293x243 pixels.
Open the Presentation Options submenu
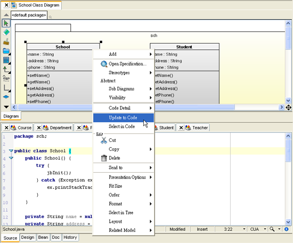[124, 177]
